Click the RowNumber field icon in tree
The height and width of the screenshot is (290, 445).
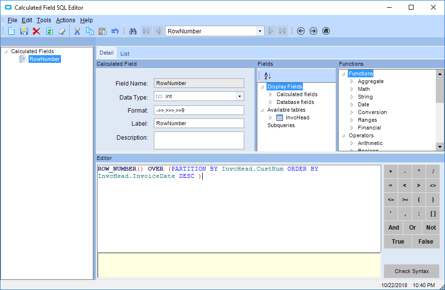pyautogui.click(x=23, y=59)
